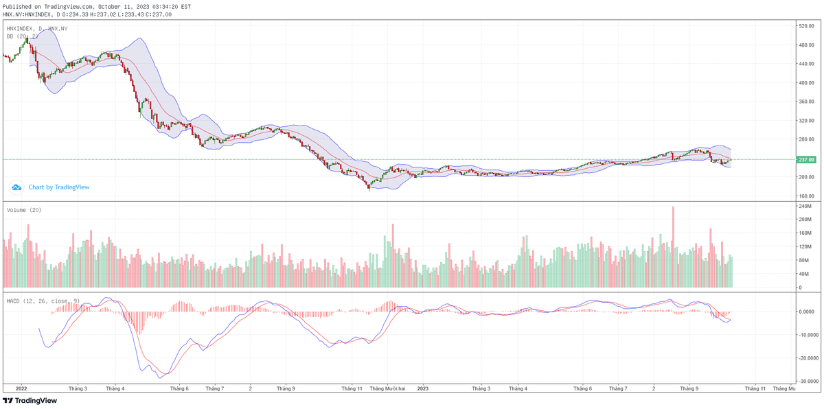The width and height of the screenshot is (824, 409).
Task: Click the 520.00 price axis label
Action: point(805,26)
